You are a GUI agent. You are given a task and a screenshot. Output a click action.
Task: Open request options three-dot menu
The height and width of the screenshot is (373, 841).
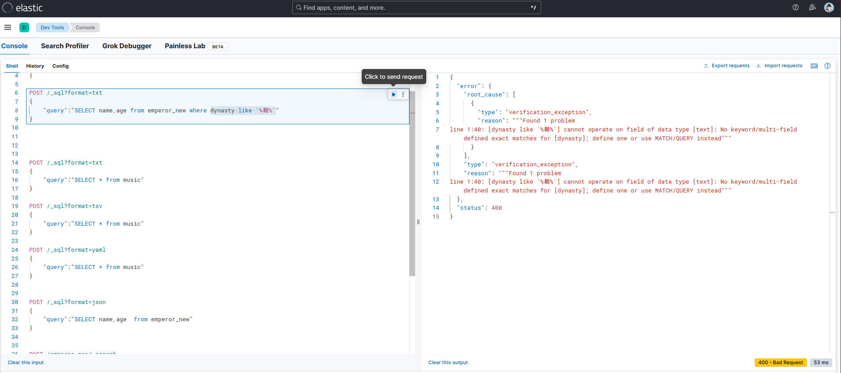click(x=403, y=94)
